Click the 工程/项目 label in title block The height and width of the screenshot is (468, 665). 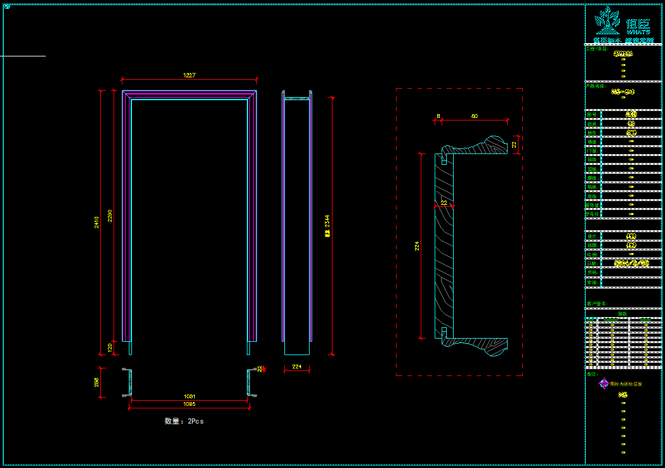[x=597, y=49]
